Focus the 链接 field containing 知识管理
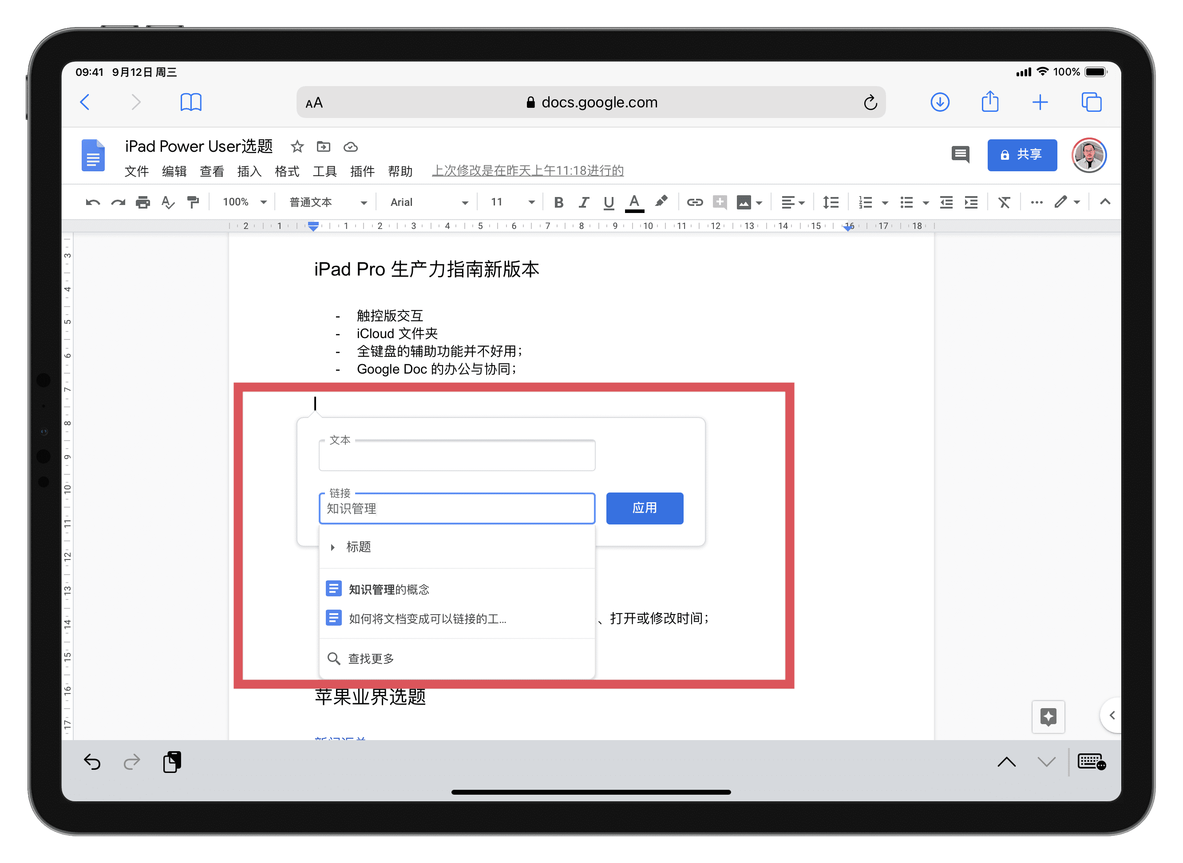Screen dimensions: 1183x863 pyautogui.click(x=457, y=508)
